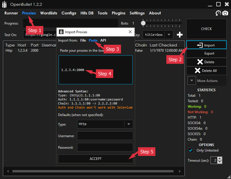Screen dimensions: 231x179
Task: Click the horizontal scrollbar of proxy list
Action: [93, 171]
